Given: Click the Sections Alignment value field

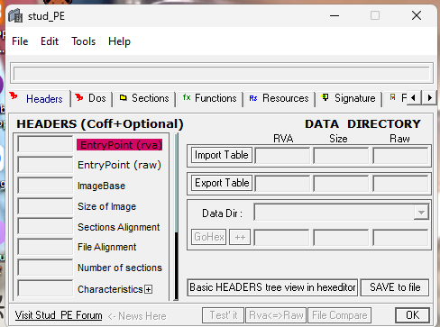Looking at the screenshot, I should point(45,226).
